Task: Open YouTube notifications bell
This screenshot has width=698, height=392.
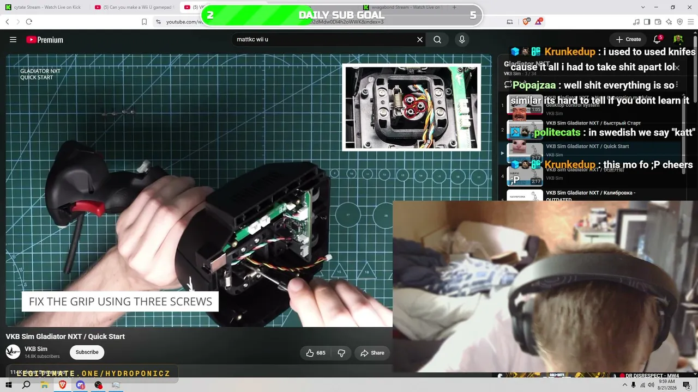Action: (x=658, y=40)
